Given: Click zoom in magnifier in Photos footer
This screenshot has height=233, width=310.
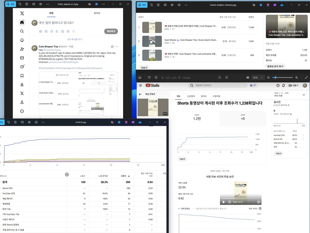Looking at the screenshot, I should click(x=297, y=77).
